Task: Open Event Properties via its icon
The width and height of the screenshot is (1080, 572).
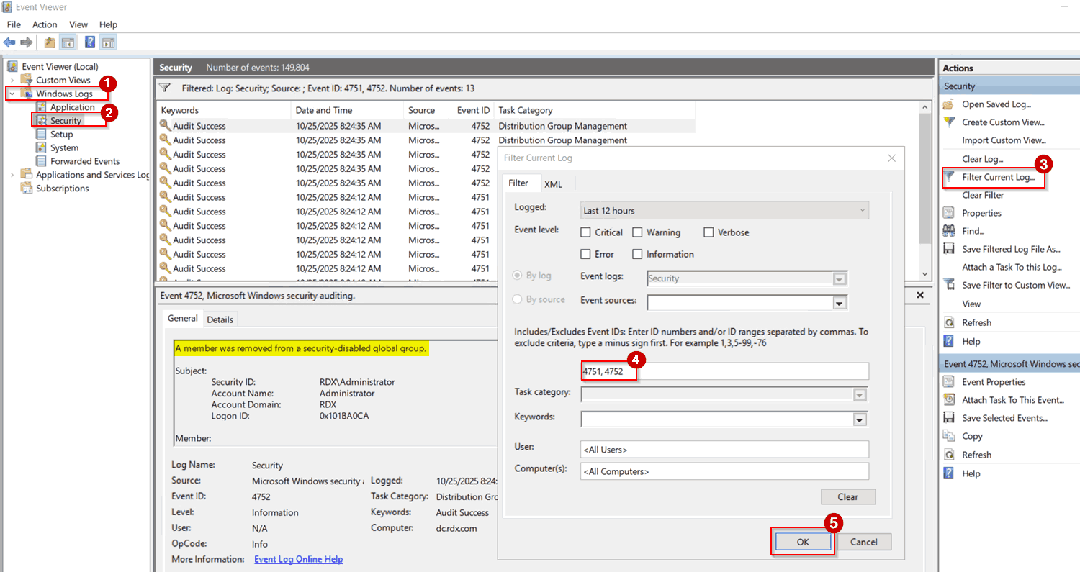Action: (950, 382)
